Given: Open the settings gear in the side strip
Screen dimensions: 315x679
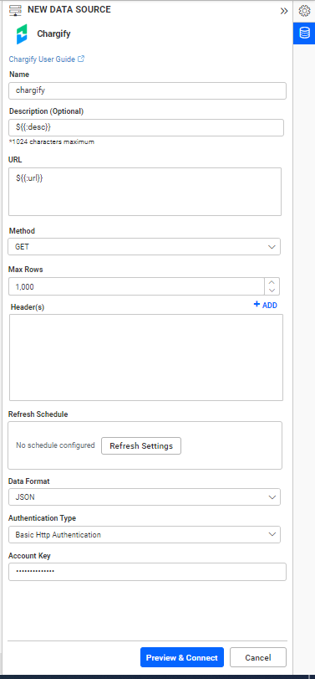Looking at the screenshot, I should 304,11.
